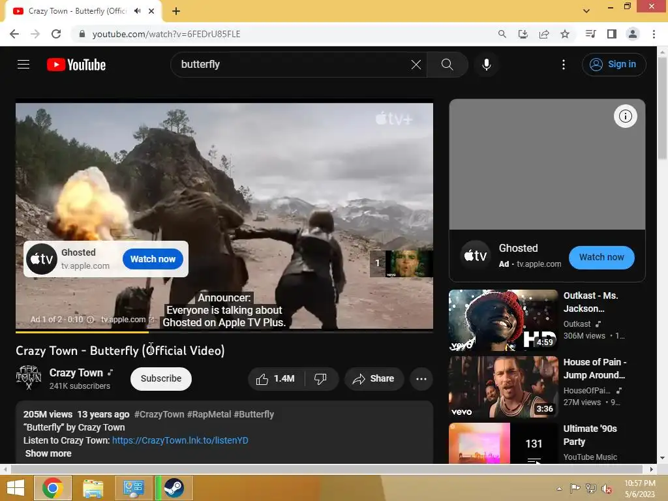The image size is (668, 501).
Task: Focus the Chrome address bar URL
Action: 166,34
